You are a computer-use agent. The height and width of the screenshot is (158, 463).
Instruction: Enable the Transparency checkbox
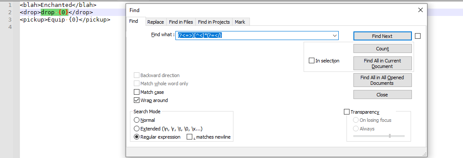tap(346, 112)
